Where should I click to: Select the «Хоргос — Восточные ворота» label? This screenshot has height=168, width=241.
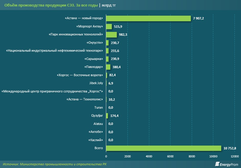point(80,75)
